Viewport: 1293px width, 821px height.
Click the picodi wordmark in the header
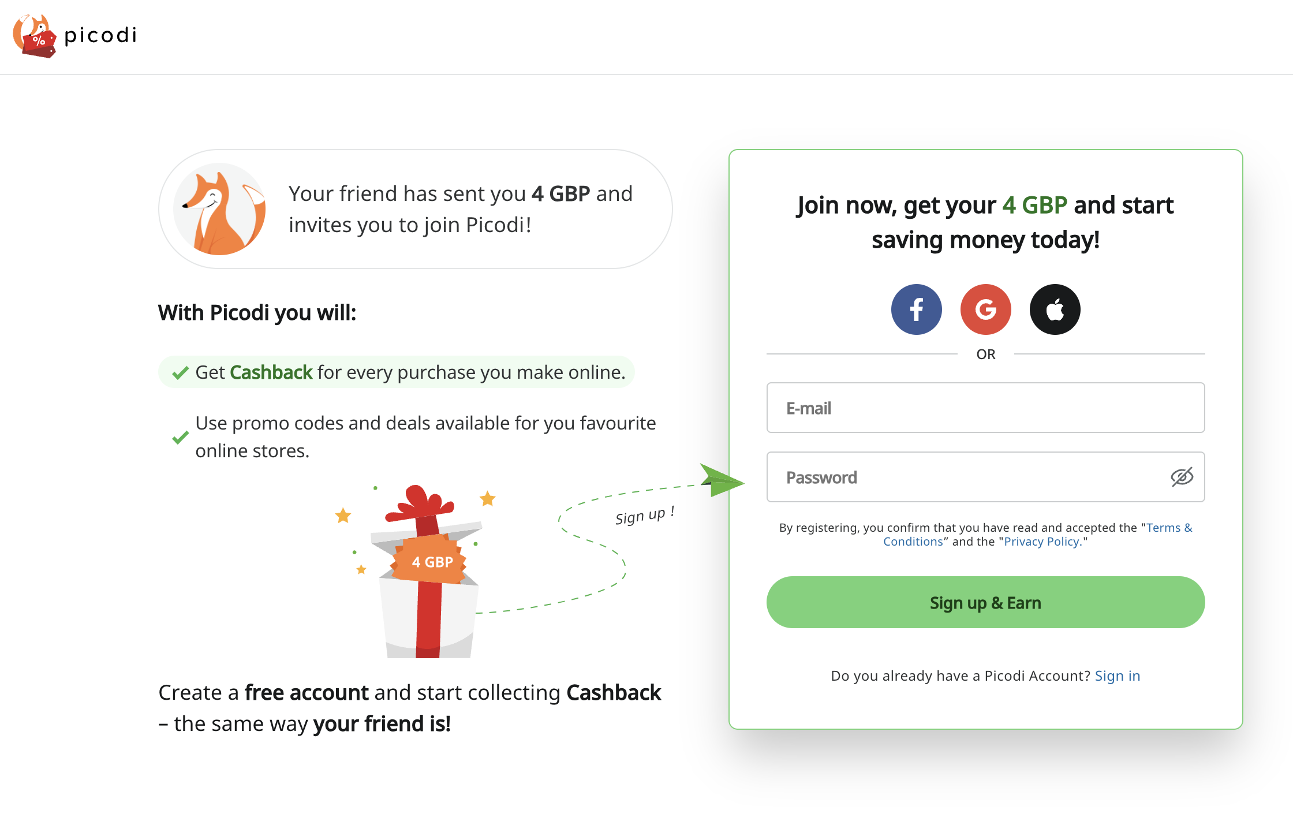pyautogui.click(x=100, y=36)
